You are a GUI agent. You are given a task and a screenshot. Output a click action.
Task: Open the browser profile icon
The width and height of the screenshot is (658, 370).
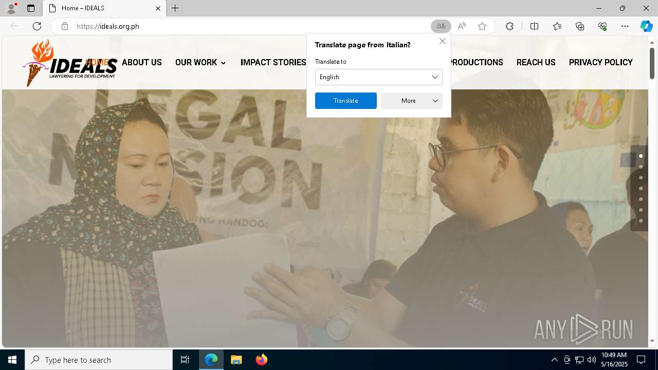[x=11, y=8]
